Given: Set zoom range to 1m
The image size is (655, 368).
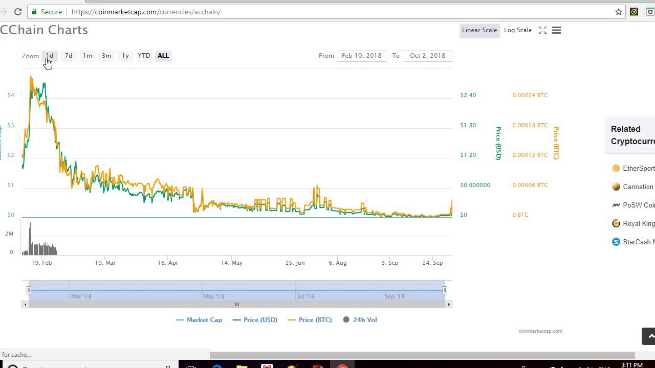Looking at the screenshot, I should click(x=88, y=56).
